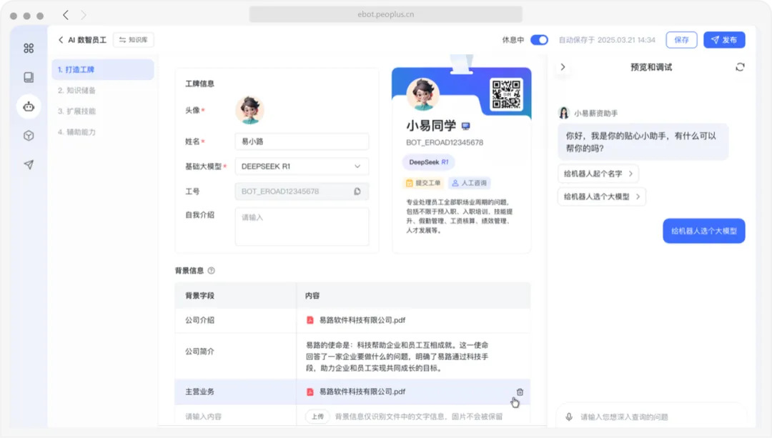Collapse the preview panel with the chevron

563,66
